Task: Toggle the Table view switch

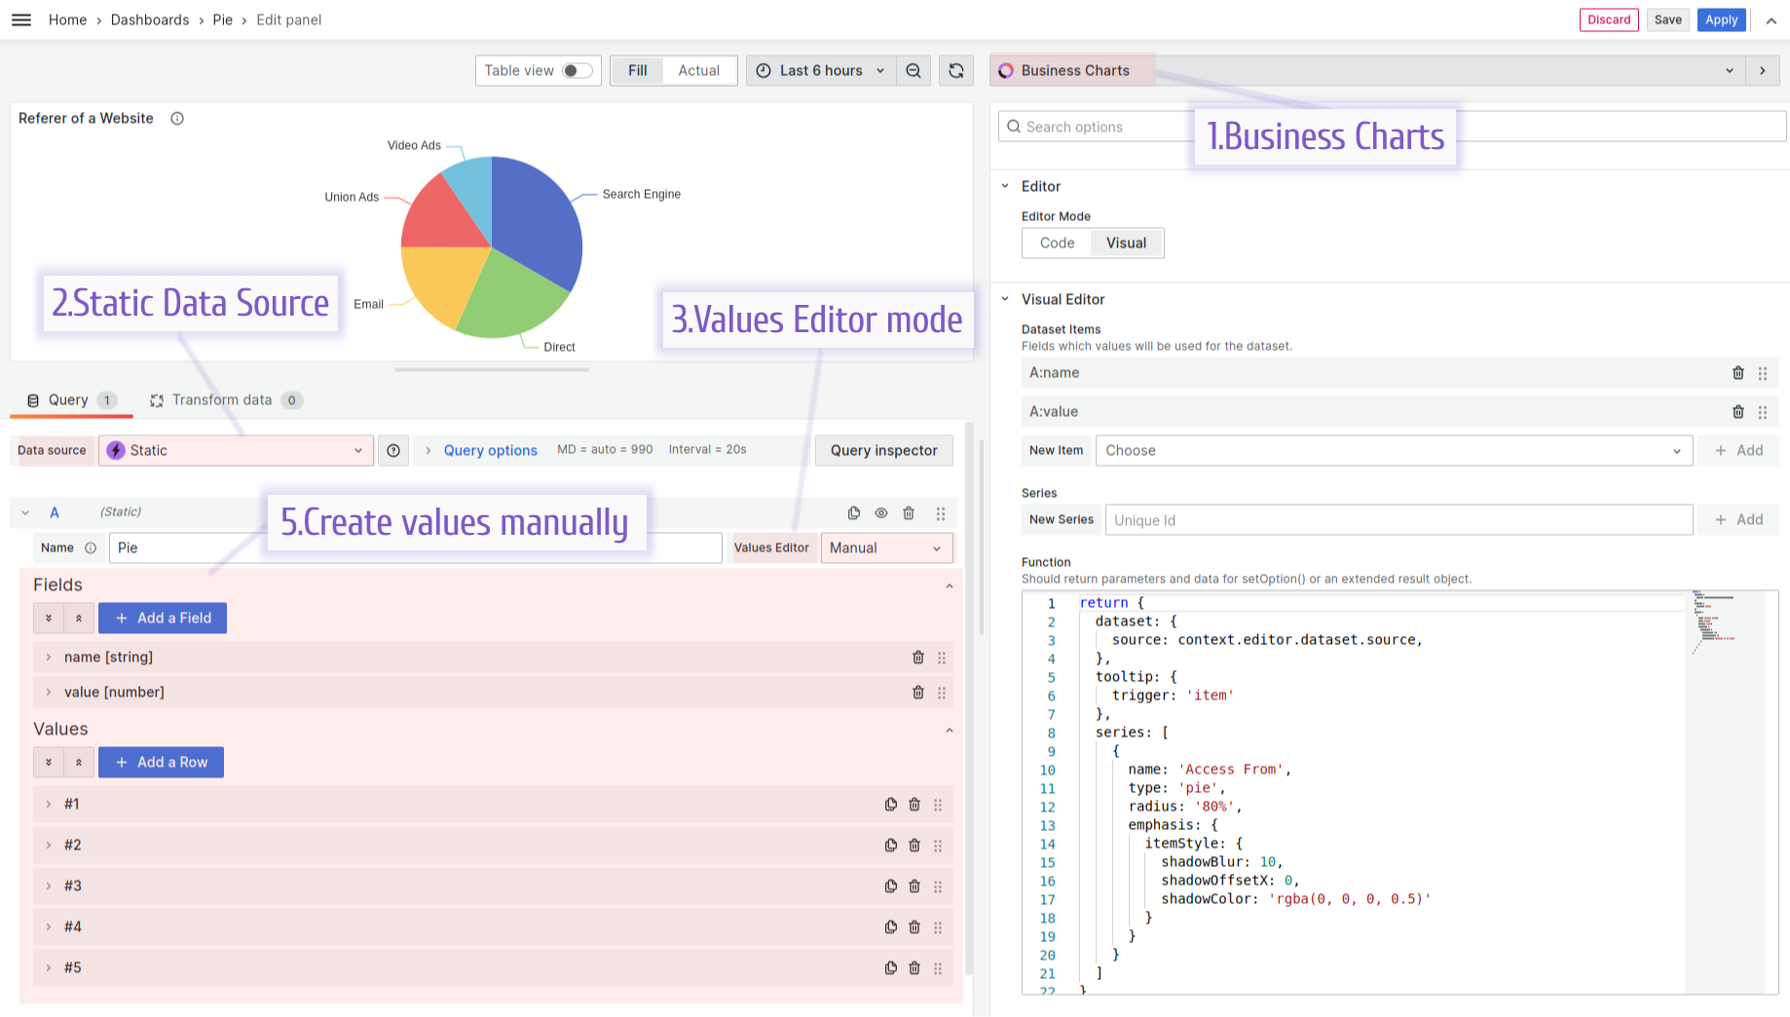Action: click(577, 70)
